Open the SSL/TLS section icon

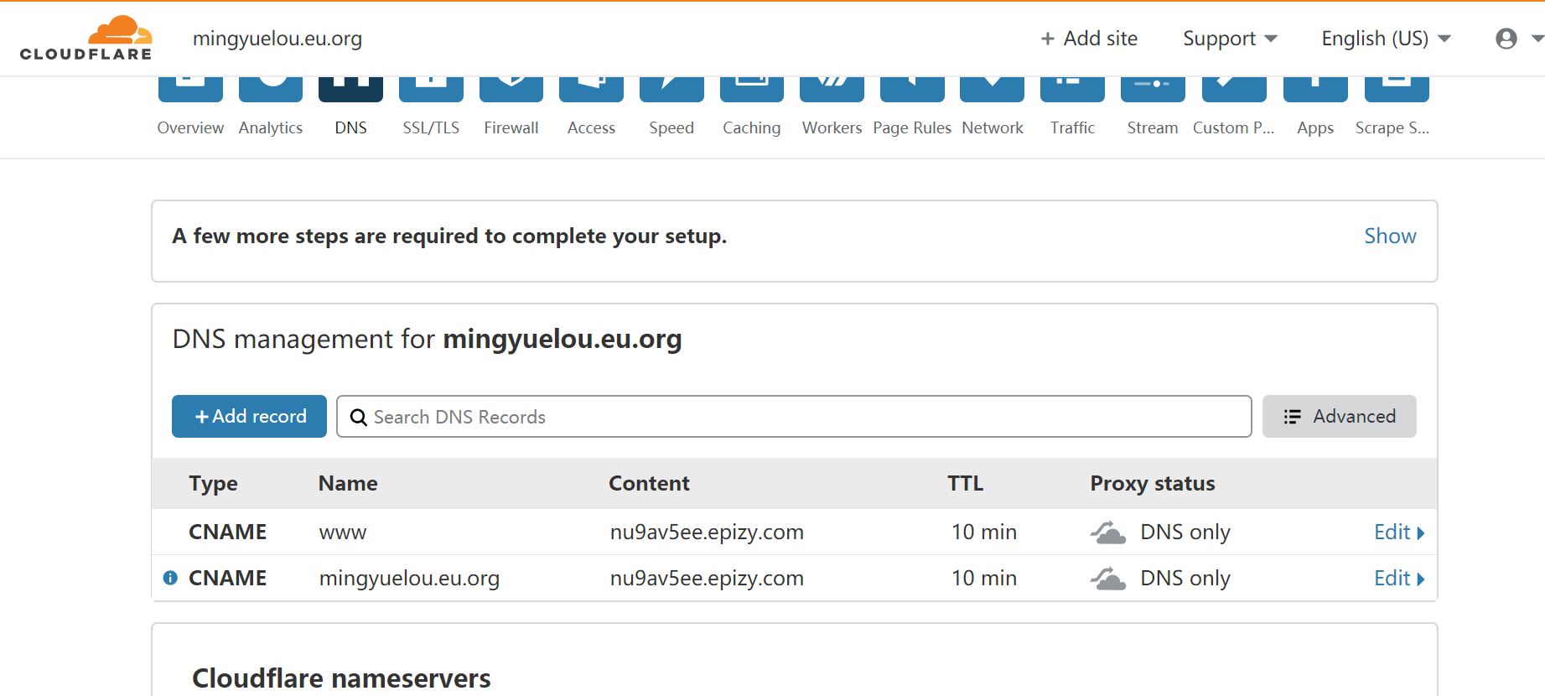click(x=431, y=89)
